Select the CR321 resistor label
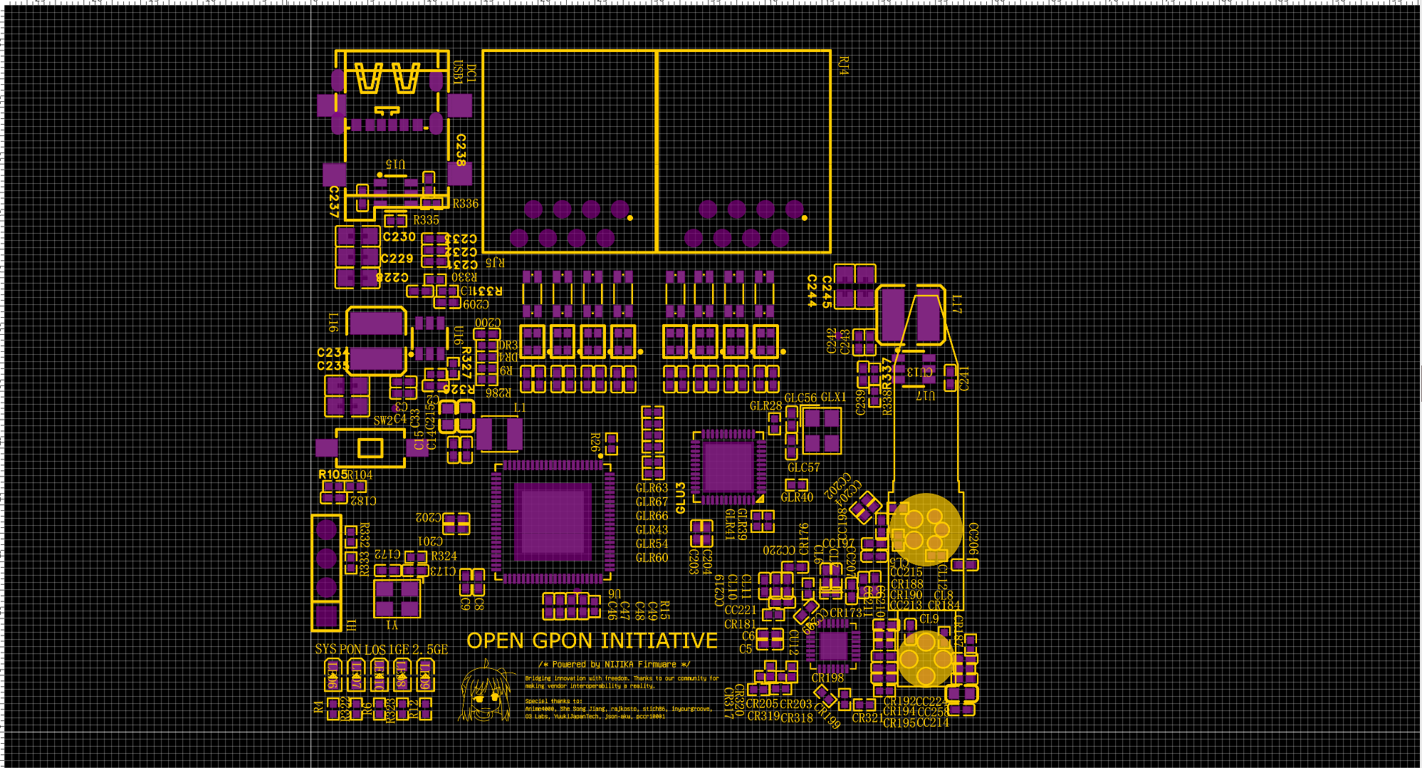Viewport: 1422px width, 768px height. [867, 718]
